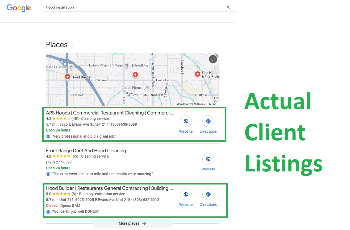350x230 pixels.
Task: Open Hood Builder Website globe icon
Action: pyautogui.click(x=186, y=194)
